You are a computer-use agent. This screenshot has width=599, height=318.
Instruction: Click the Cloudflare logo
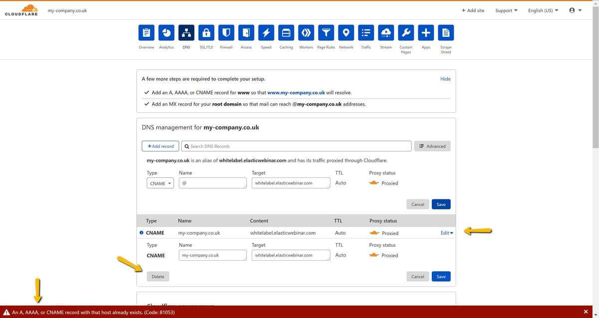click(21, 10)
